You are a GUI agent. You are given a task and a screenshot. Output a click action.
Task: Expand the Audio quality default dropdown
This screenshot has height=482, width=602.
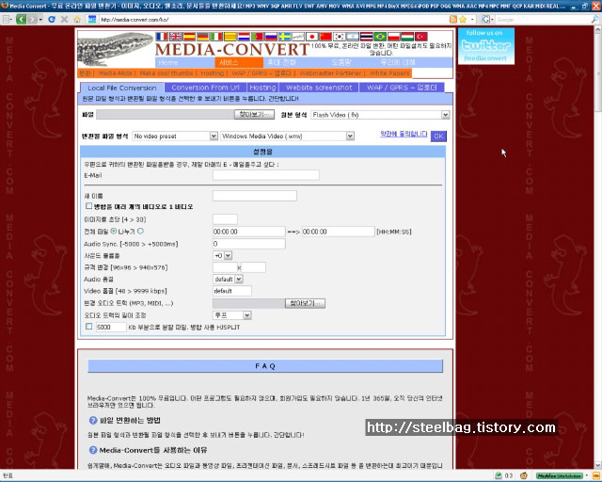228,279
